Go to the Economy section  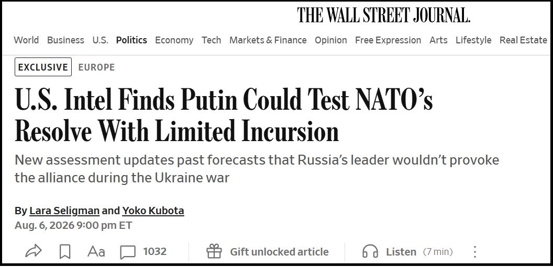(x=174, y=40)
